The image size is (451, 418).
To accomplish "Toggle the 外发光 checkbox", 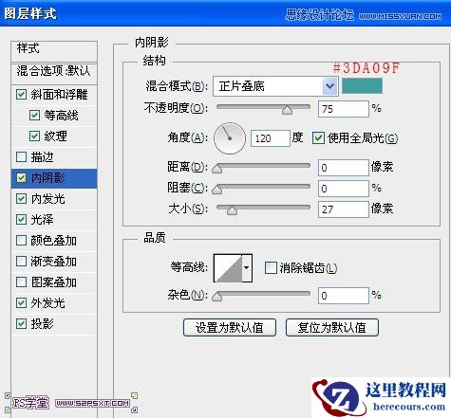I will point(21,303).
